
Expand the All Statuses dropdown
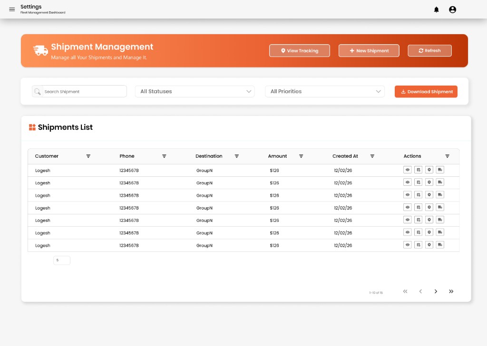click(195, 92)
